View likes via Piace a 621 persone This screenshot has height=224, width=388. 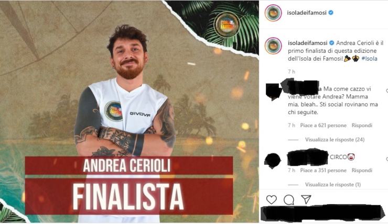(x=323, y=126)
